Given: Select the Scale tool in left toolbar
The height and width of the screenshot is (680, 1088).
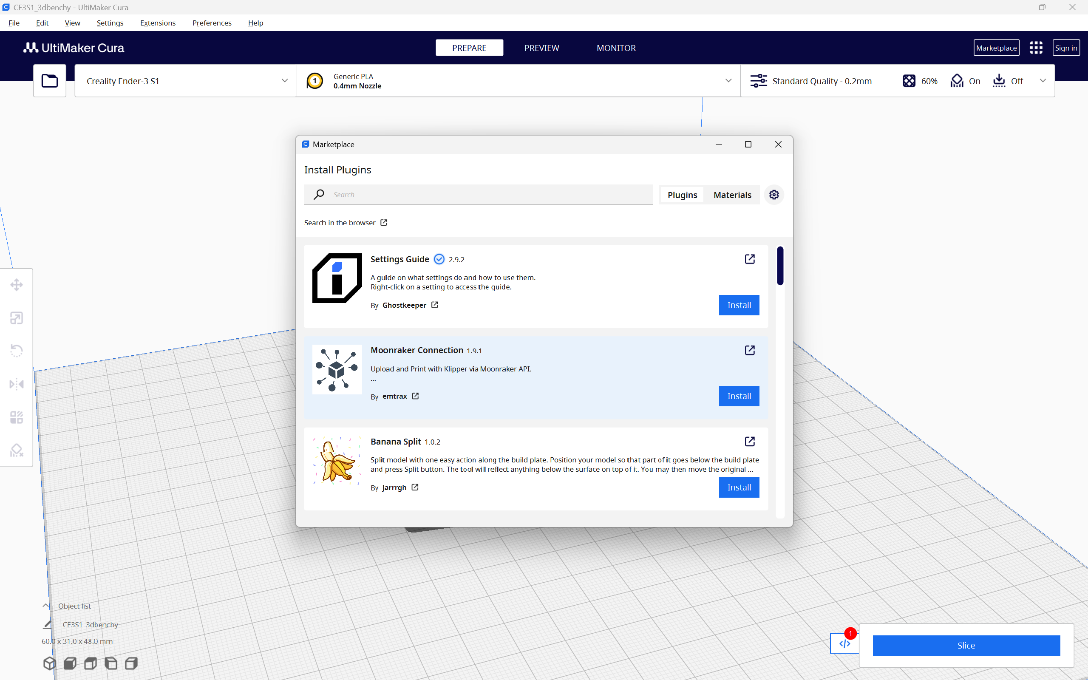Looking at the screenshot, I should (17, 318).
